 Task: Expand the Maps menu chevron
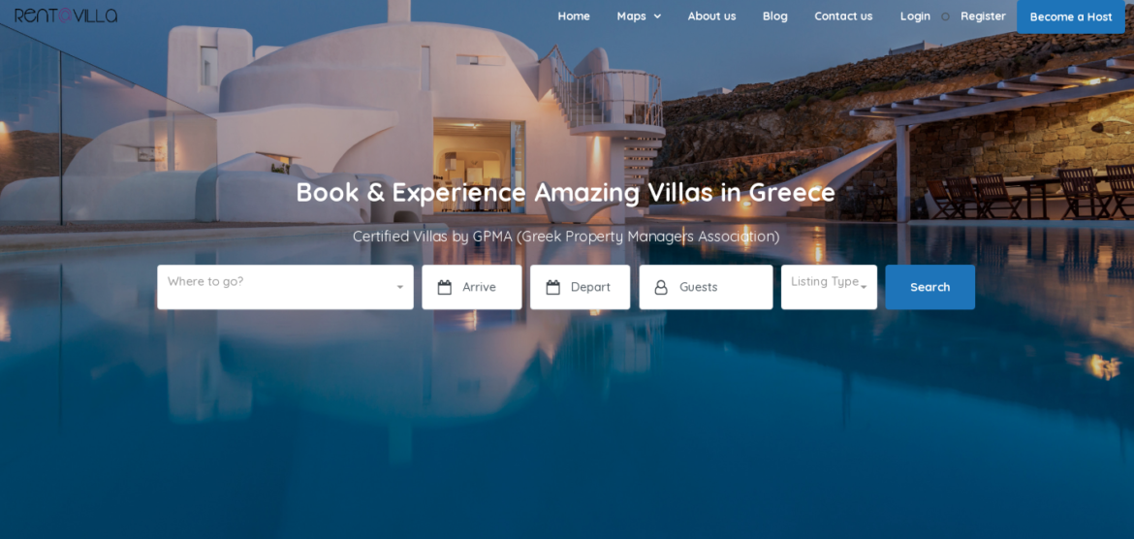(657, 16)
